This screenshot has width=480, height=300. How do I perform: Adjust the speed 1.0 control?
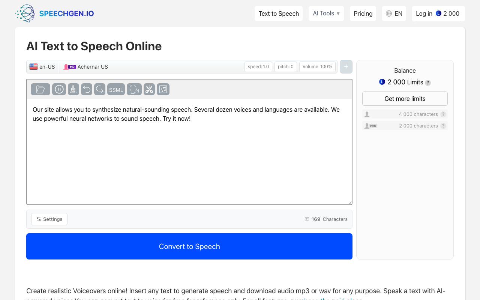[258, 67]
